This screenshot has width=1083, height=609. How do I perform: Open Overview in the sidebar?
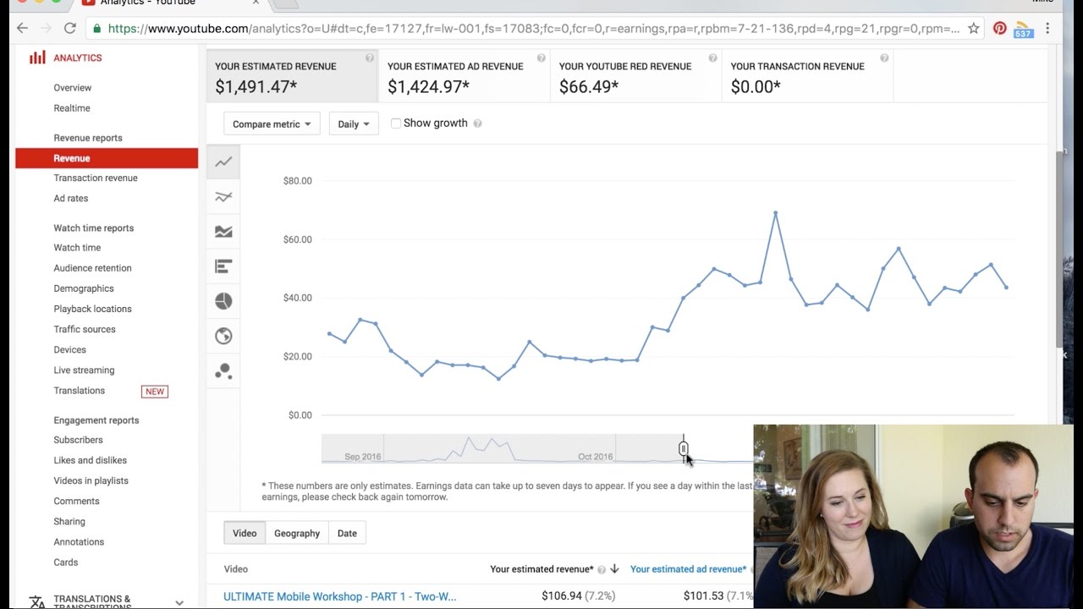(73, 88)
